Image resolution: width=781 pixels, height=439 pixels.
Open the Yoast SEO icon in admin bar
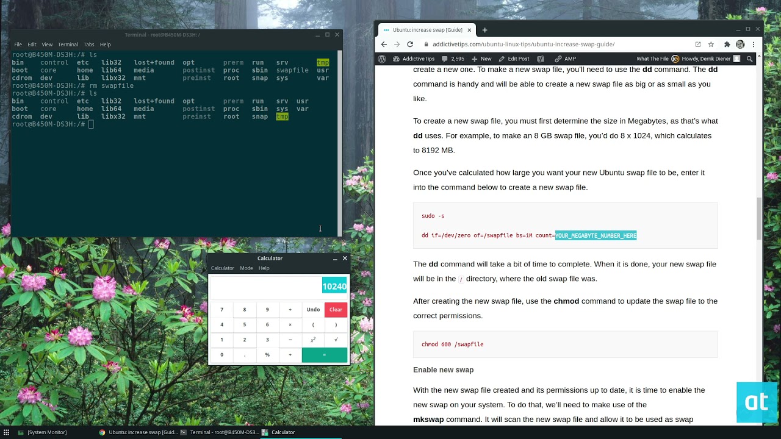click(x=541, y=59)
